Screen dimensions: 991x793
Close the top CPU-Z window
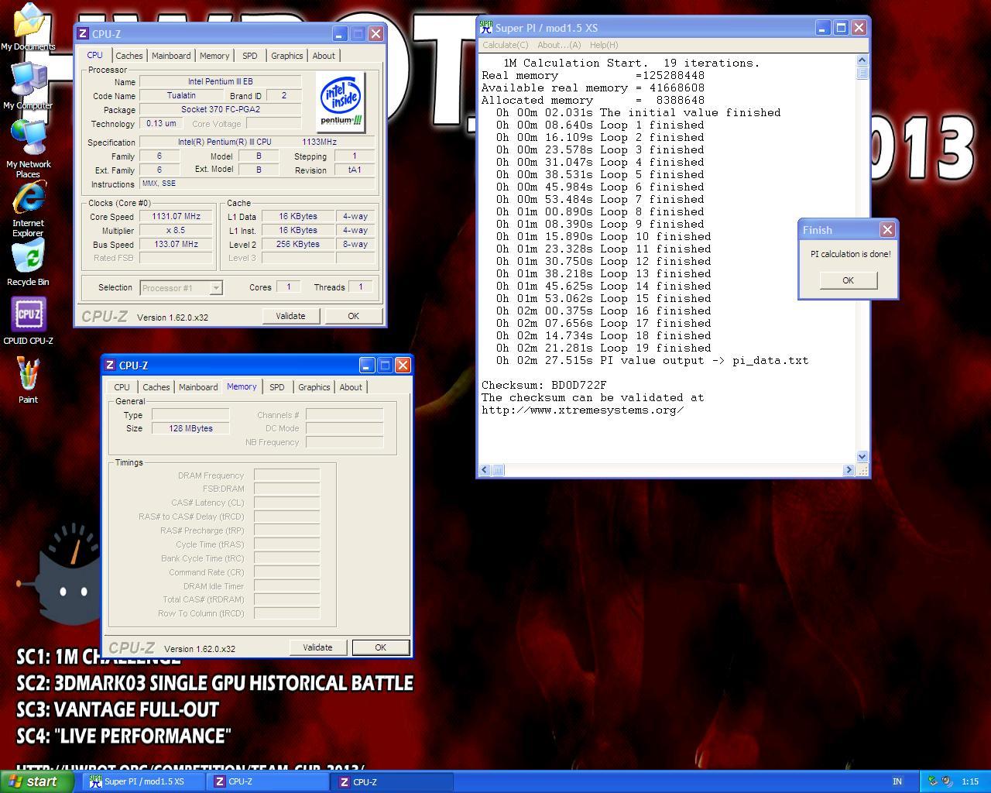pyautogui.click(x=375, y=34)
